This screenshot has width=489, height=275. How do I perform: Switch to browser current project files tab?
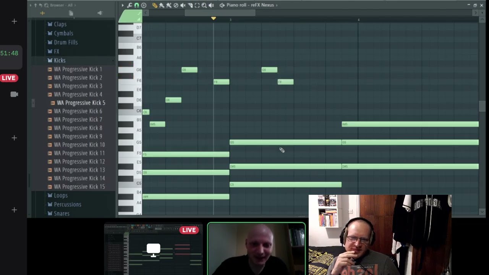coord(71,13)
